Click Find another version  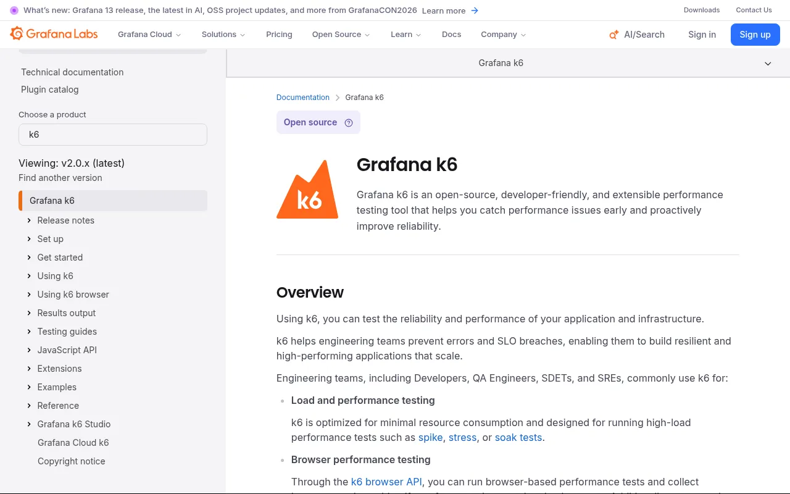60,178
